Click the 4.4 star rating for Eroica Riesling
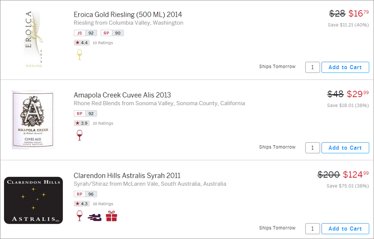Image resolution: width=374 pixels, height=239 pixels. click(x=82, y=43)
